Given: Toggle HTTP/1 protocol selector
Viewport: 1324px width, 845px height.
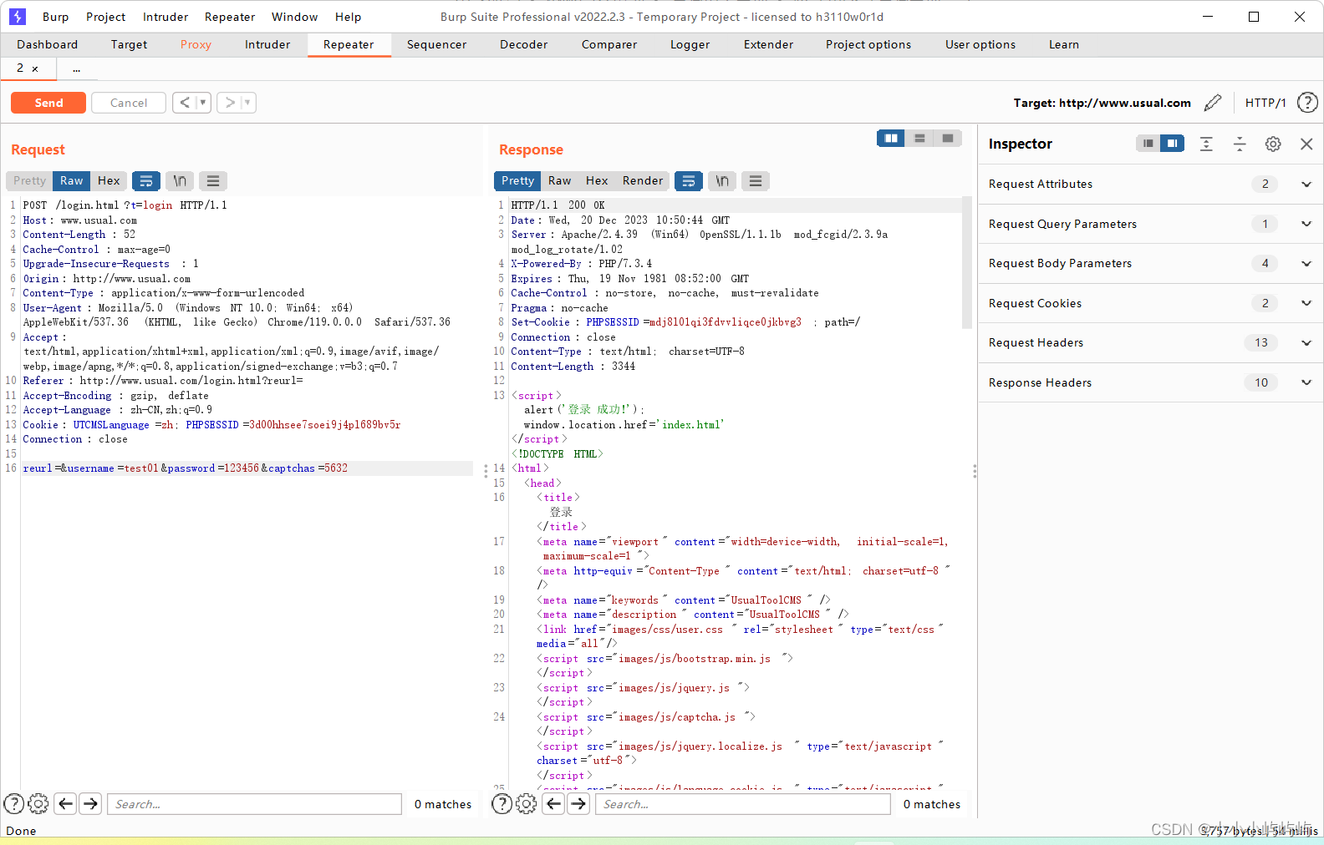Looking at the screenshot, I should pos(1265,103).
